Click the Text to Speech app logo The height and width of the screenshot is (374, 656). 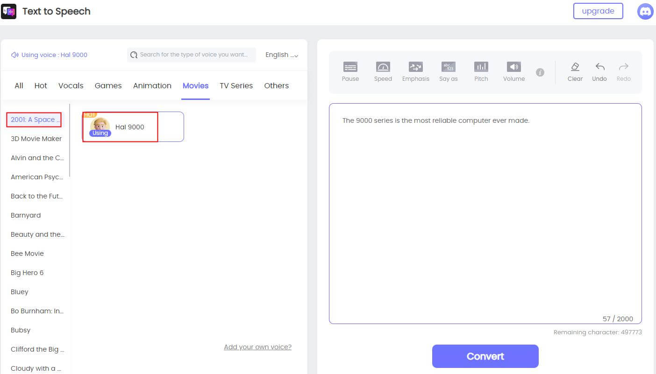(9, 11)
